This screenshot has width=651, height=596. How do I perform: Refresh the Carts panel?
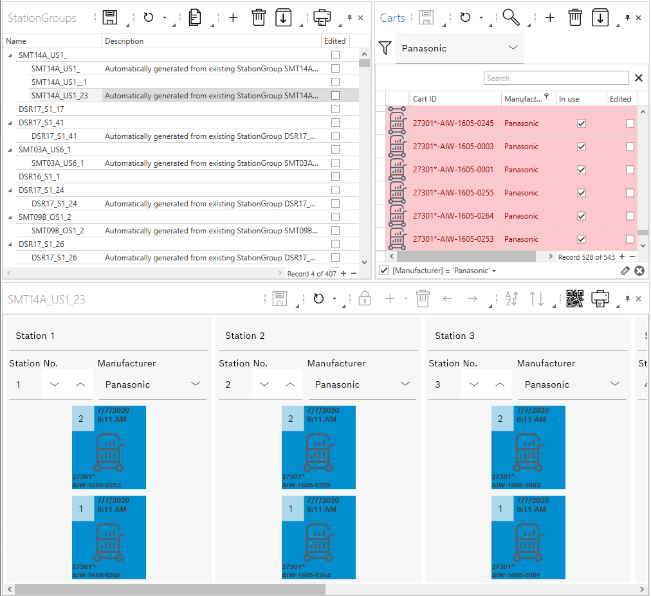pyautogui.click(x=466, y=17)
